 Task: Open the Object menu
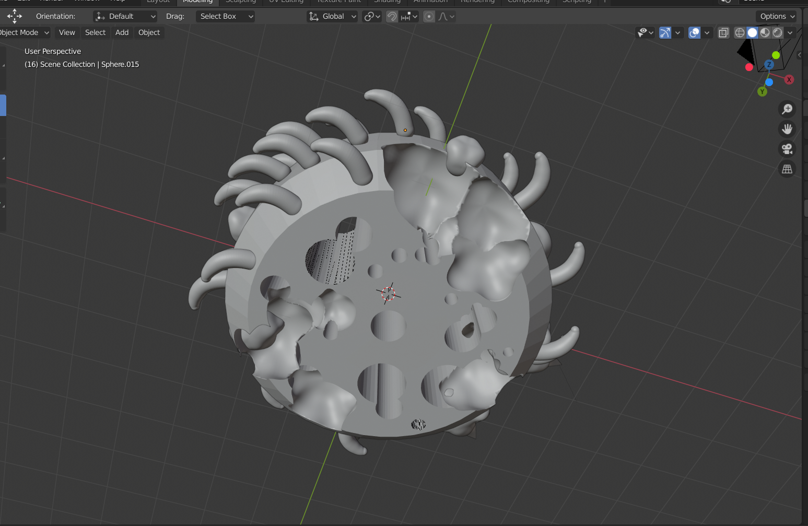pos(149,32)
